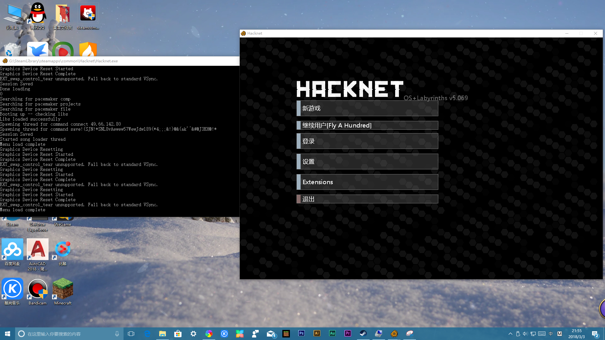605x340 pixels.
Task: Open Bandicam desktop shortcut
Action: [37, 292]
